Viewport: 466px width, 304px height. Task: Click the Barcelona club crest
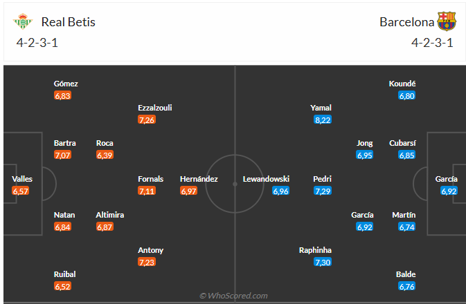tap(447, 21)
